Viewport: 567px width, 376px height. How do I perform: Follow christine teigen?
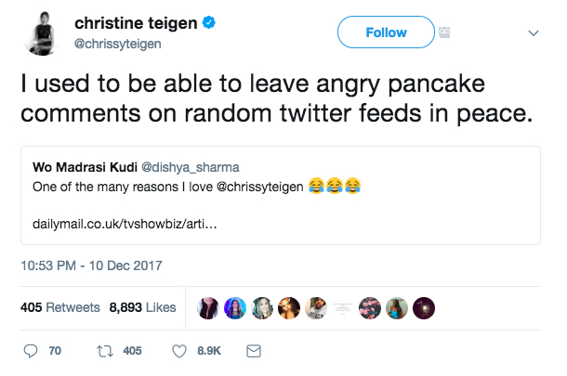tap(386, 32)
